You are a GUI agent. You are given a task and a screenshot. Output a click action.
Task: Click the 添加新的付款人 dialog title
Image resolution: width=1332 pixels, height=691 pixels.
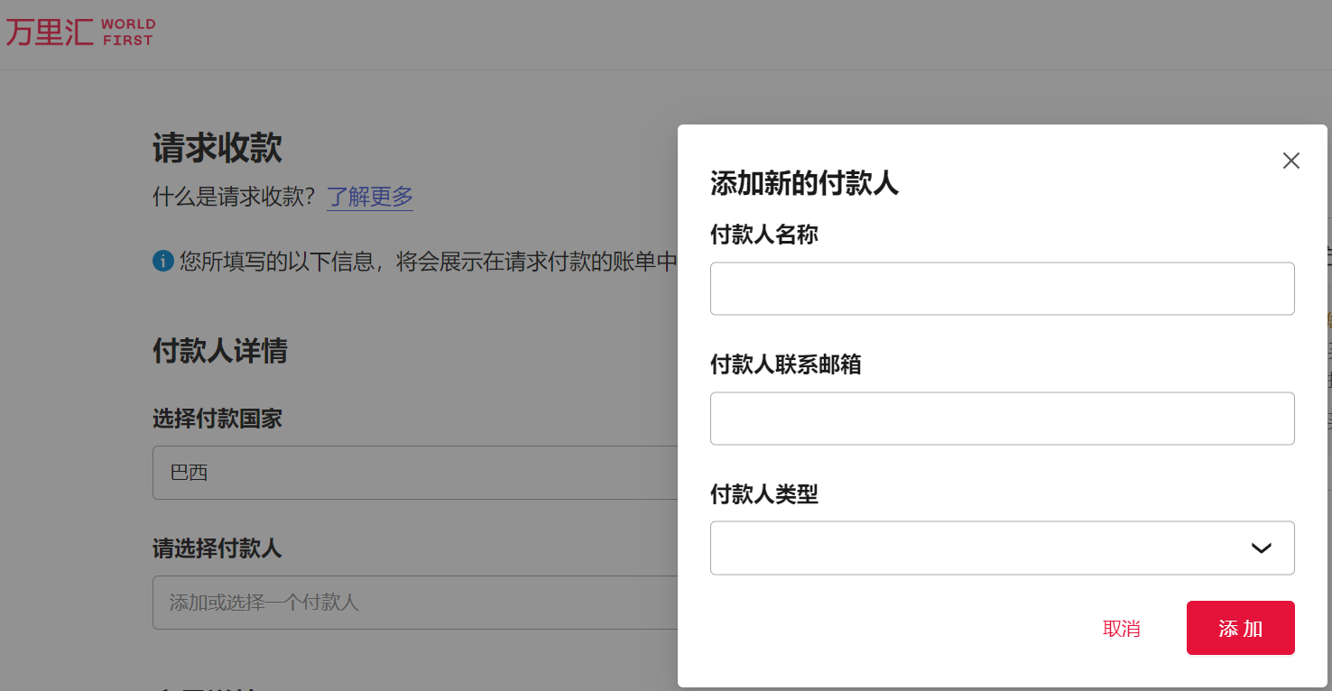[804, 184]
